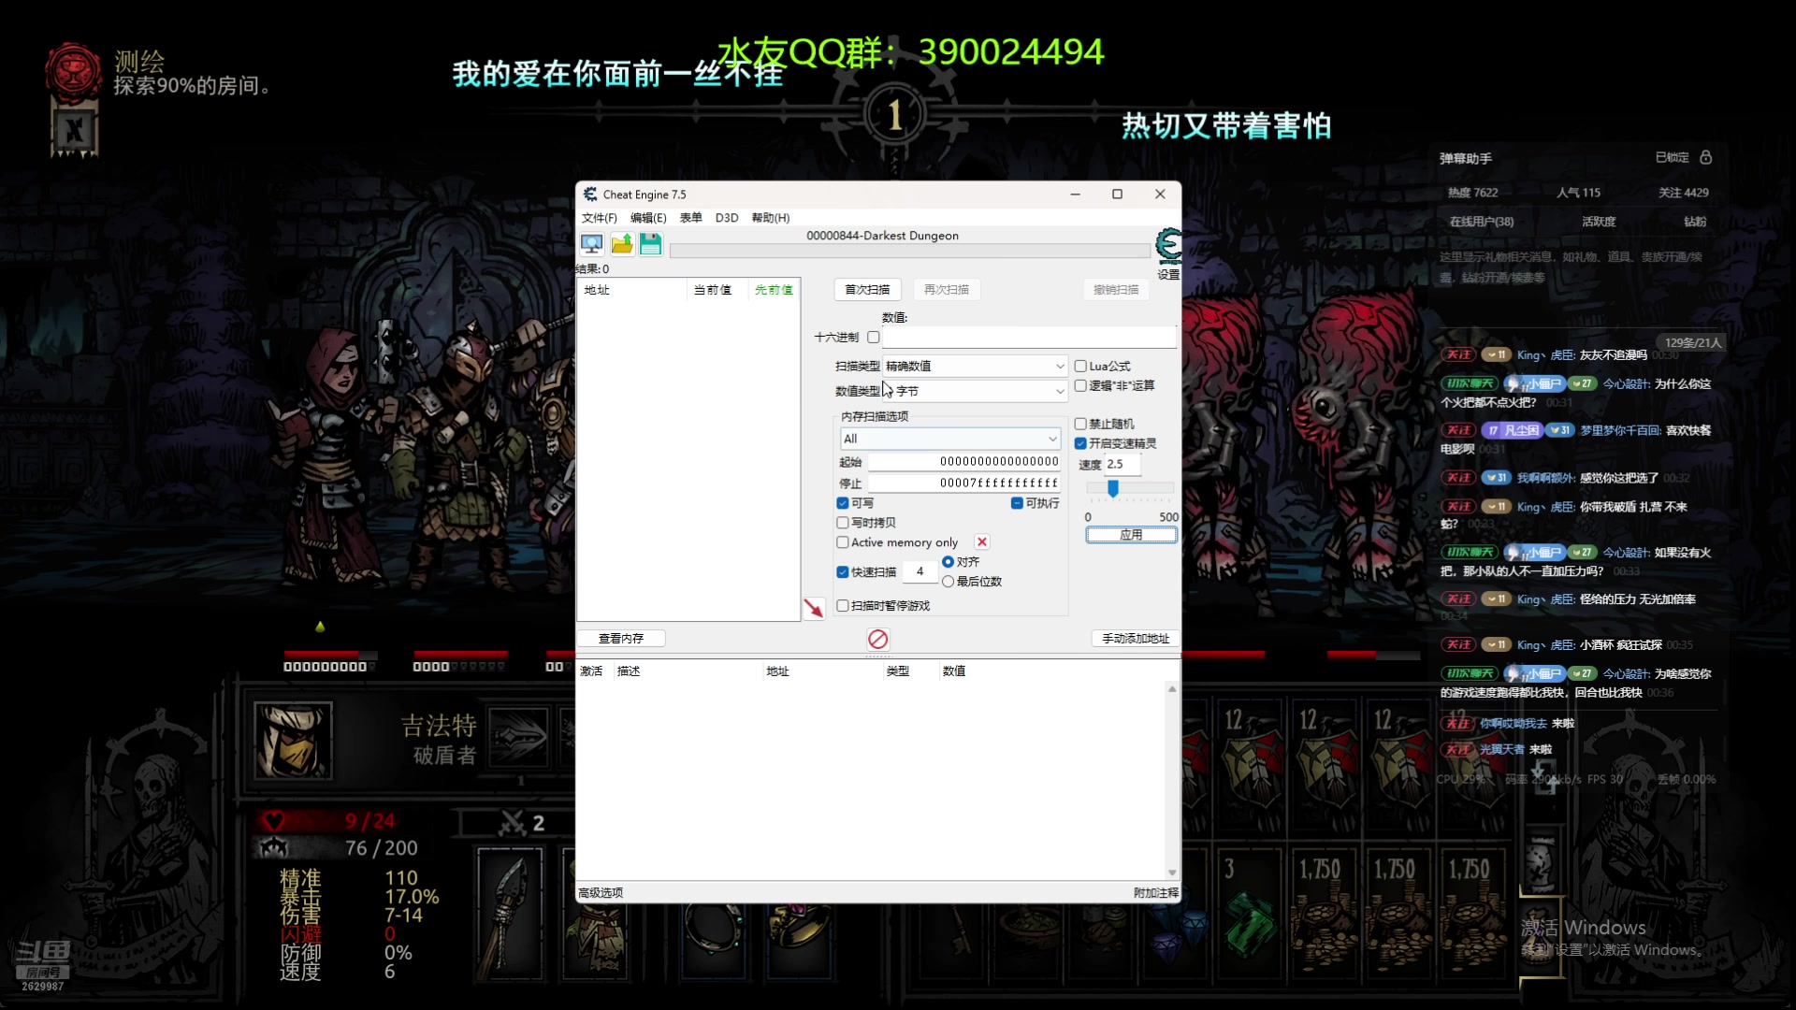This screenshot has height=1010, width=1796.
Task: Click the 再次扫描 button
Action: click(947, 290)
